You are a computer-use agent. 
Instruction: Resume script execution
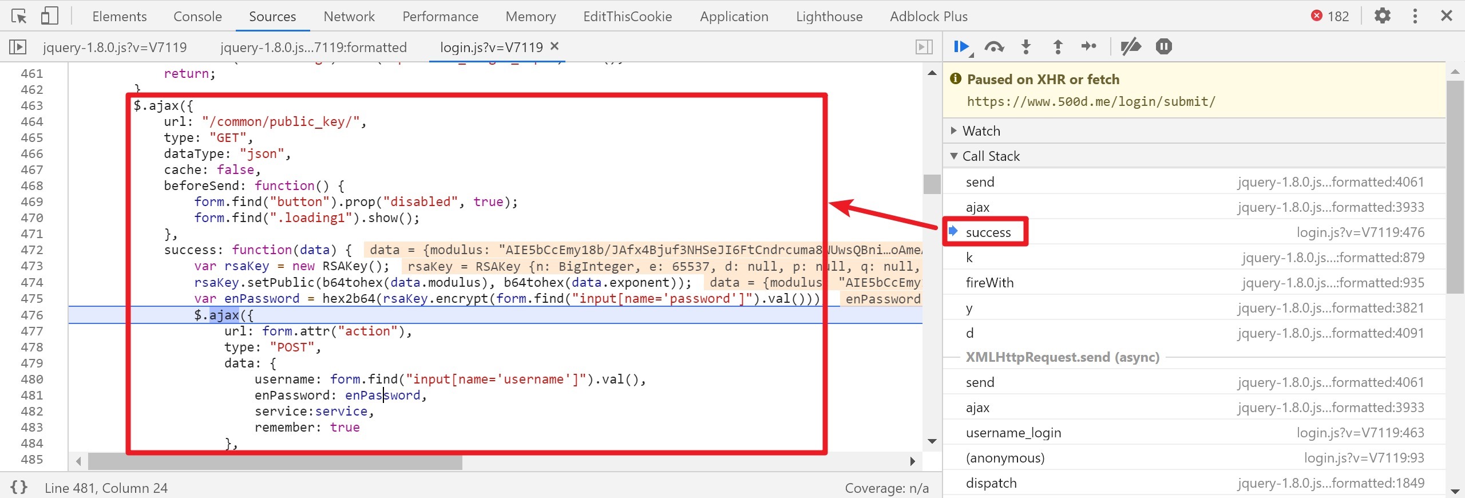click(x=962, y=46)
